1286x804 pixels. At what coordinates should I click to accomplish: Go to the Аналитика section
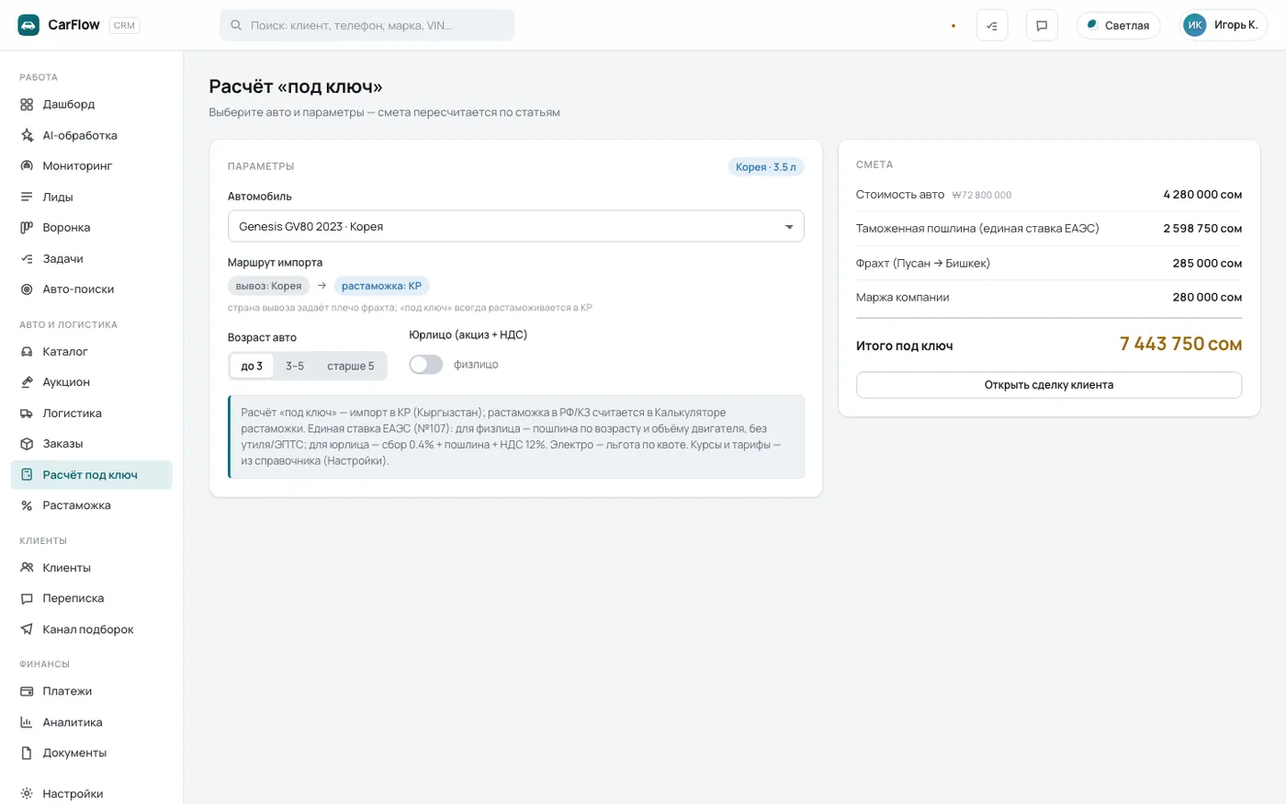pyautogui.click(x=92, y=722)
